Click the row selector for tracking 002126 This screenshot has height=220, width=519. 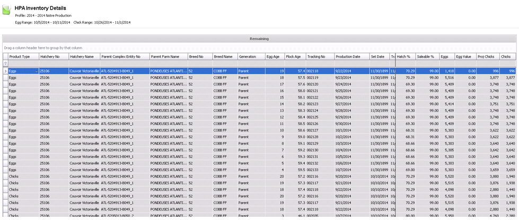pyautogui.click(x=5, y=124)
